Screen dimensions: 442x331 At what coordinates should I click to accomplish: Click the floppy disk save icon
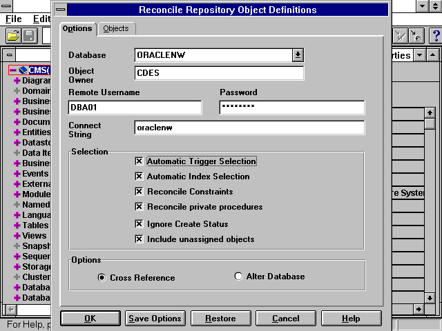pyautogui.click(x=30, y=35)
